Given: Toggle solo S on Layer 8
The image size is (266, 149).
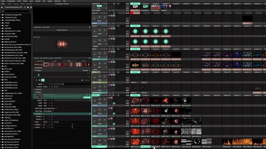Looking at the screenshot, I should (105, 64).
